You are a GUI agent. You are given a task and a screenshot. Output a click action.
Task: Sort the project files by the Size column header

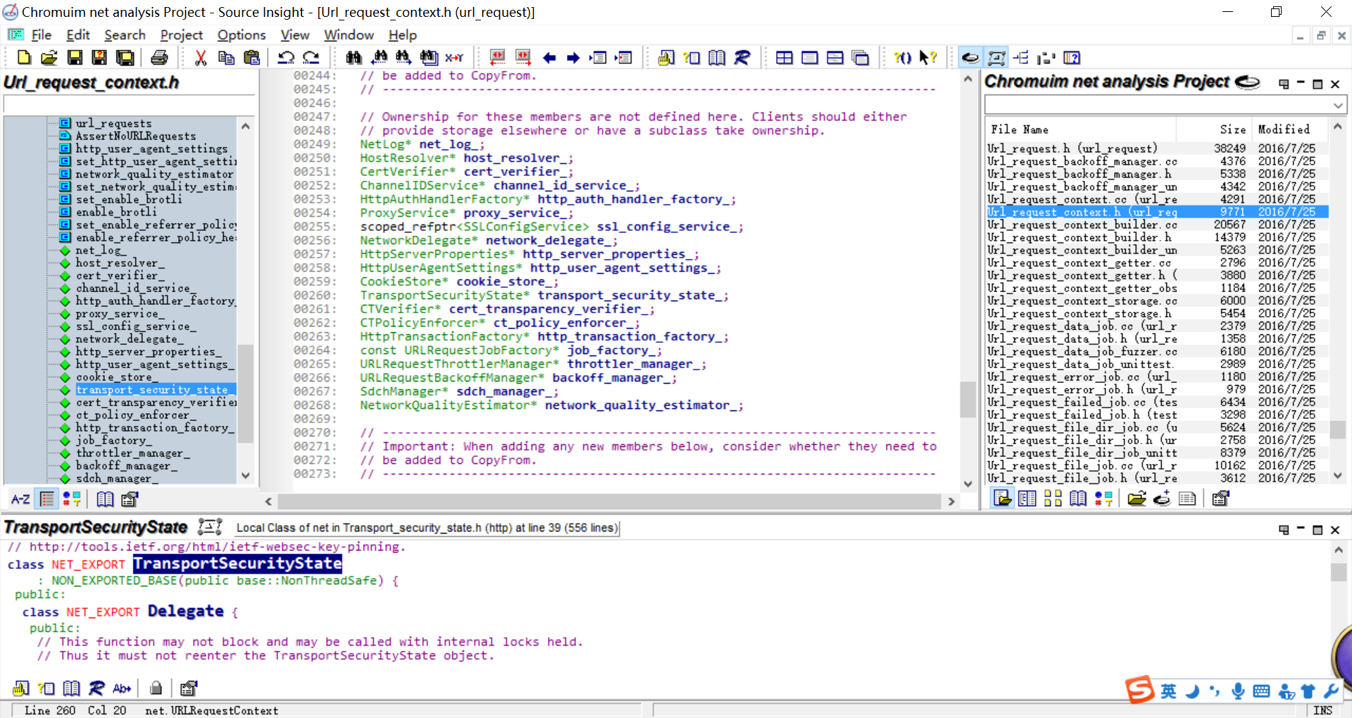[1215, 130]
